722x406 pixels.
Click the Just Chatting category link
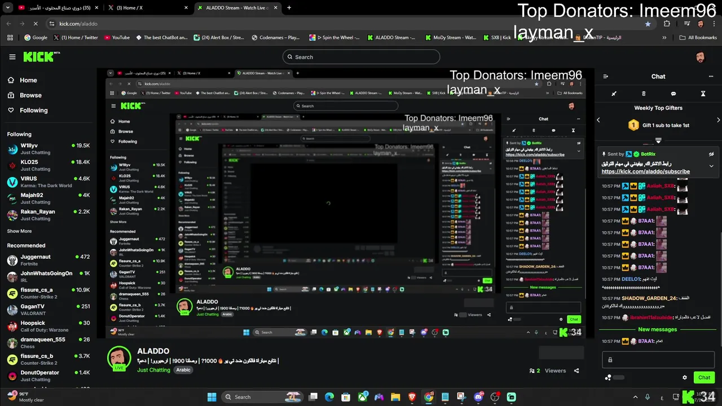(x=153, y=370)
